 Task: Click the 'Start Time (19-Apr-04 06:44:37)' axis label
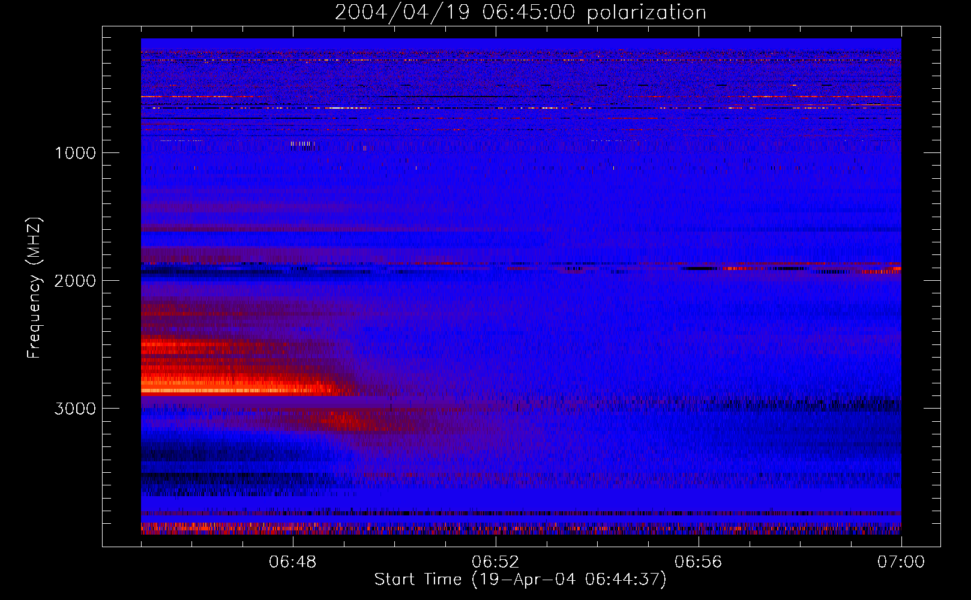(520, 579)
